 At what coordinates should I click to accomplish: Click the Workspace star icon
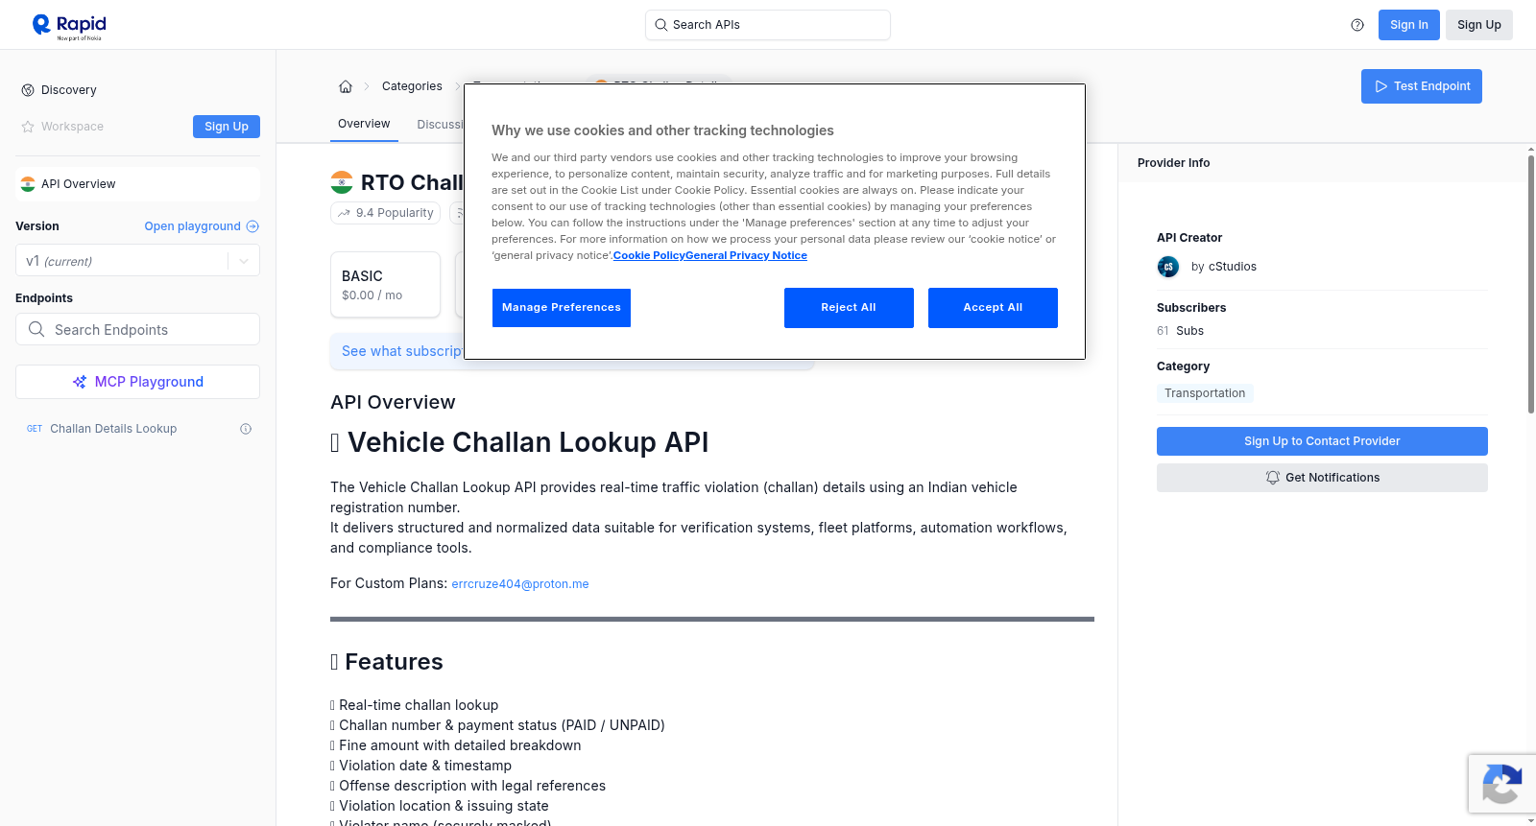(28, 127)
